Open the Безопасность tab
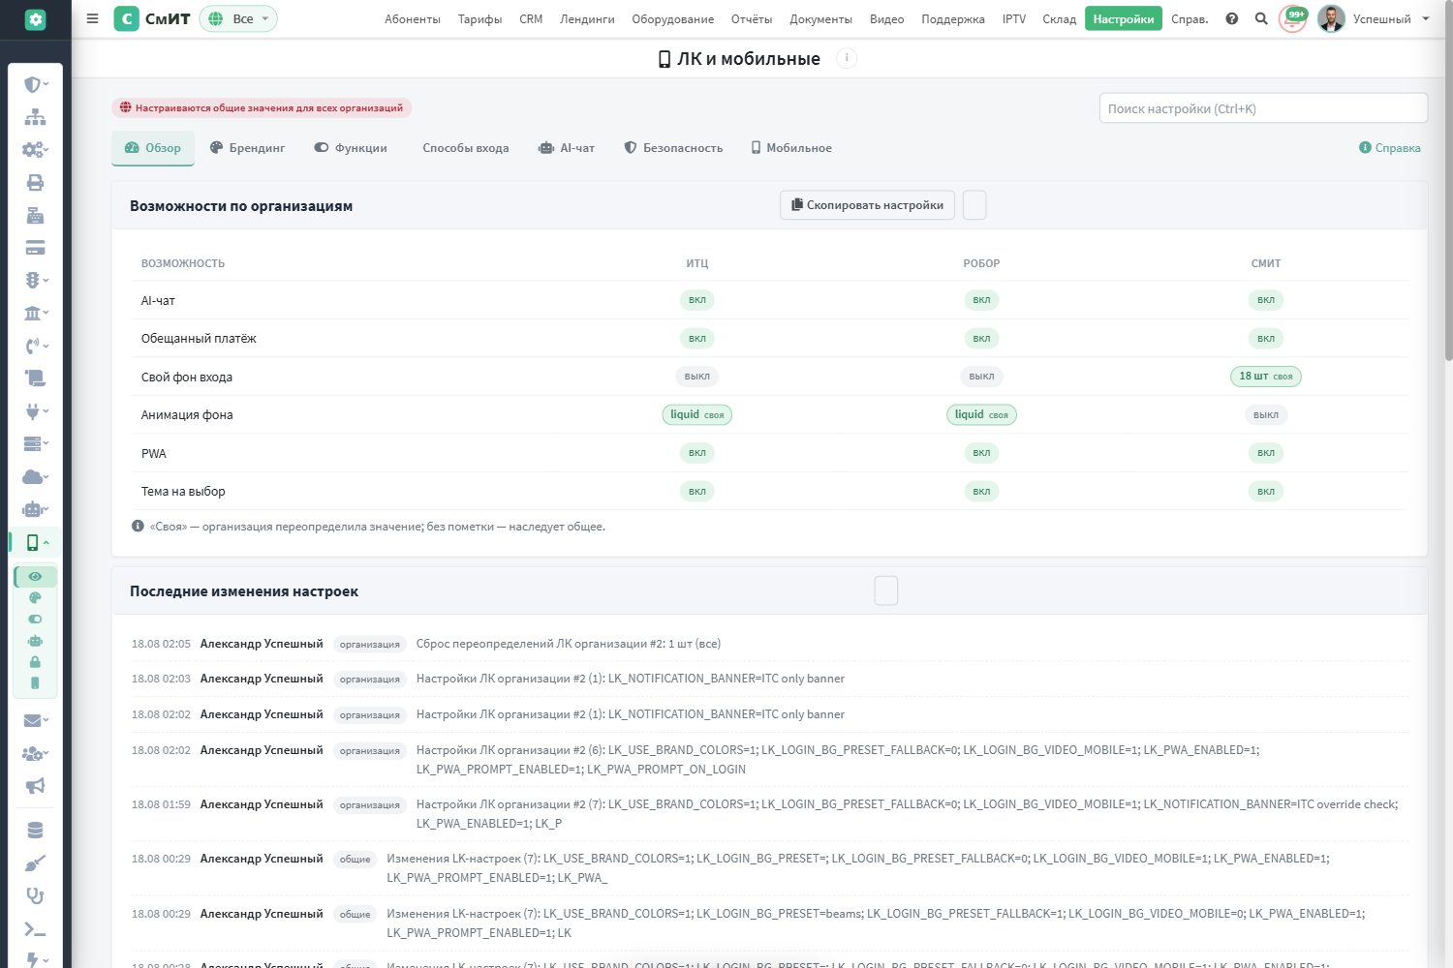Screen dimensions: 1453x968 click(x=673, y=148)
